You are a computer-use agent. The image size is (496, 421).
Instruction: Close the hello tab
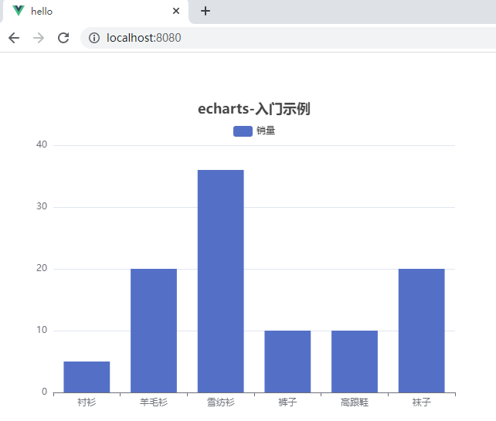click(x=176, y=11)
